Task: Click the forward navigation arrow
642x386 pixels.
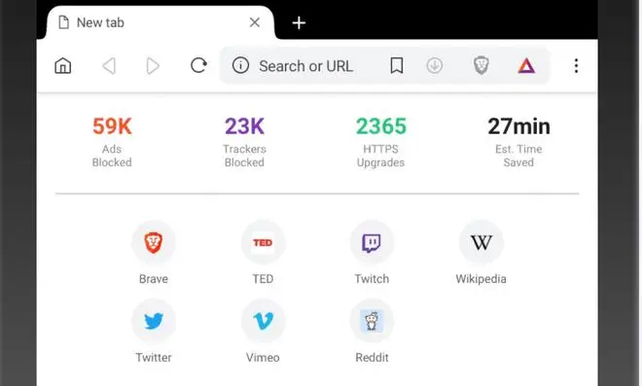Action: click(153, 65)
